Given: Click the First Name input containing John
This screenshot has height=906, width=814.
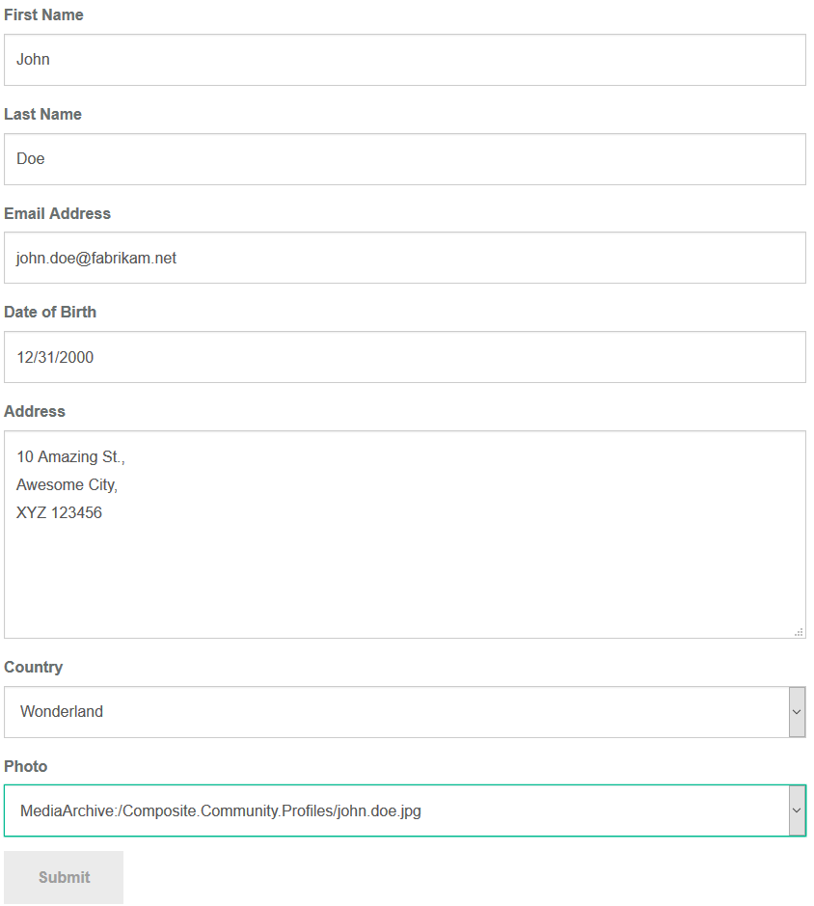Looking at the screenshot, I should [404, 60].
